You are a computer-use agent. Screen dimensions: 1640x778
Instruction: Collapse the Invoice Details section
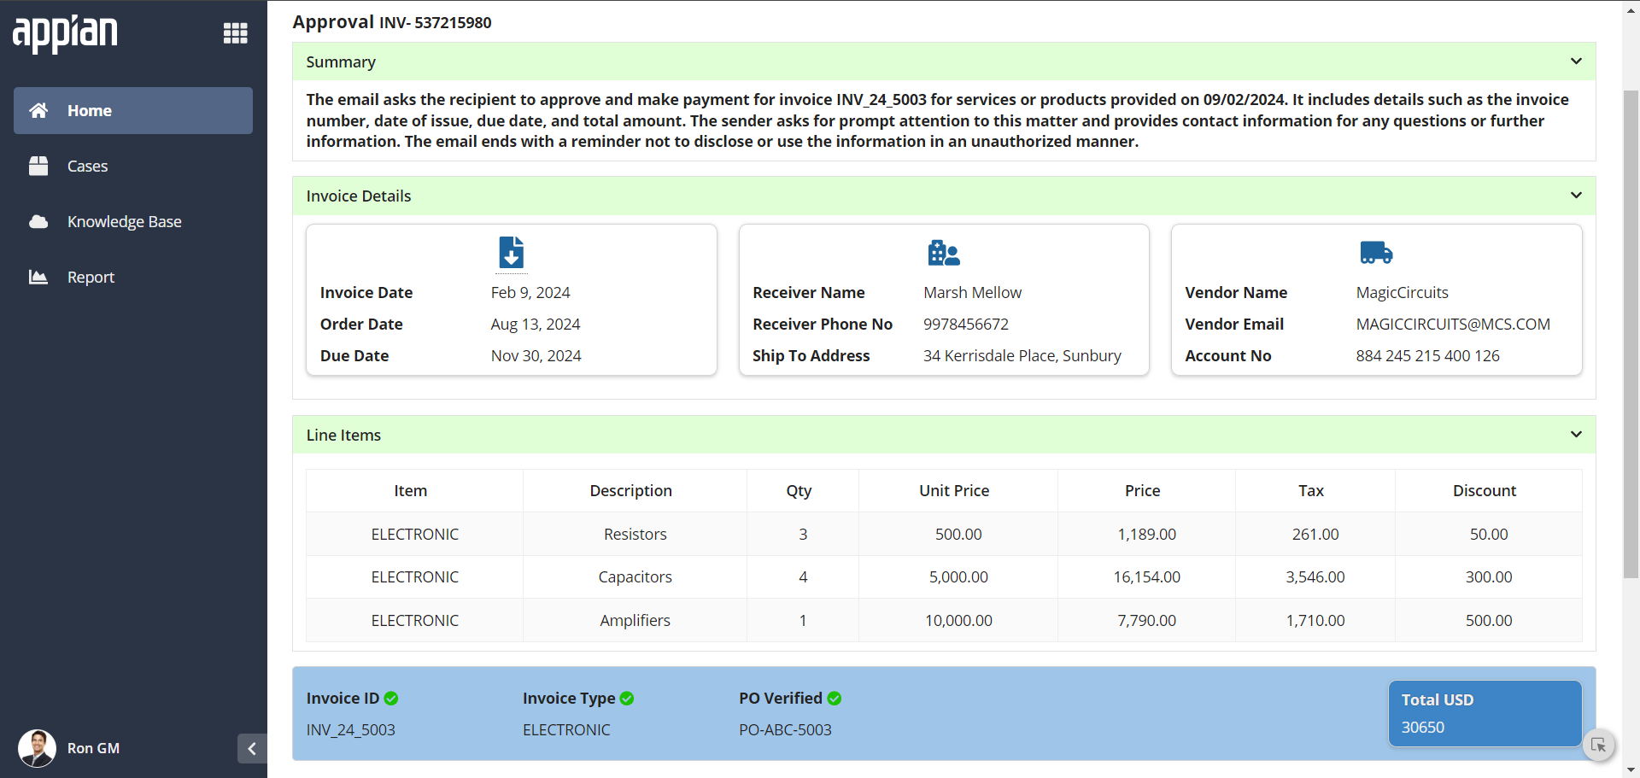pos(1576,196)
